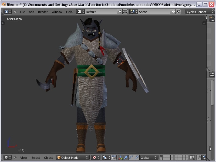Open the Window menu
Image resolution: width=216 pixels, height=162 pixels.
(x=57, y=12)
